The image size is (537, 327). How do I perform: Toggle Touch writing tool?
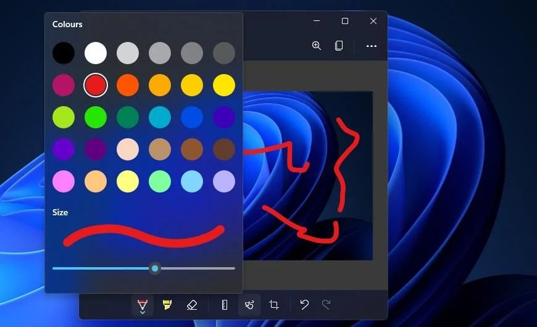click(x=249, y=305)
